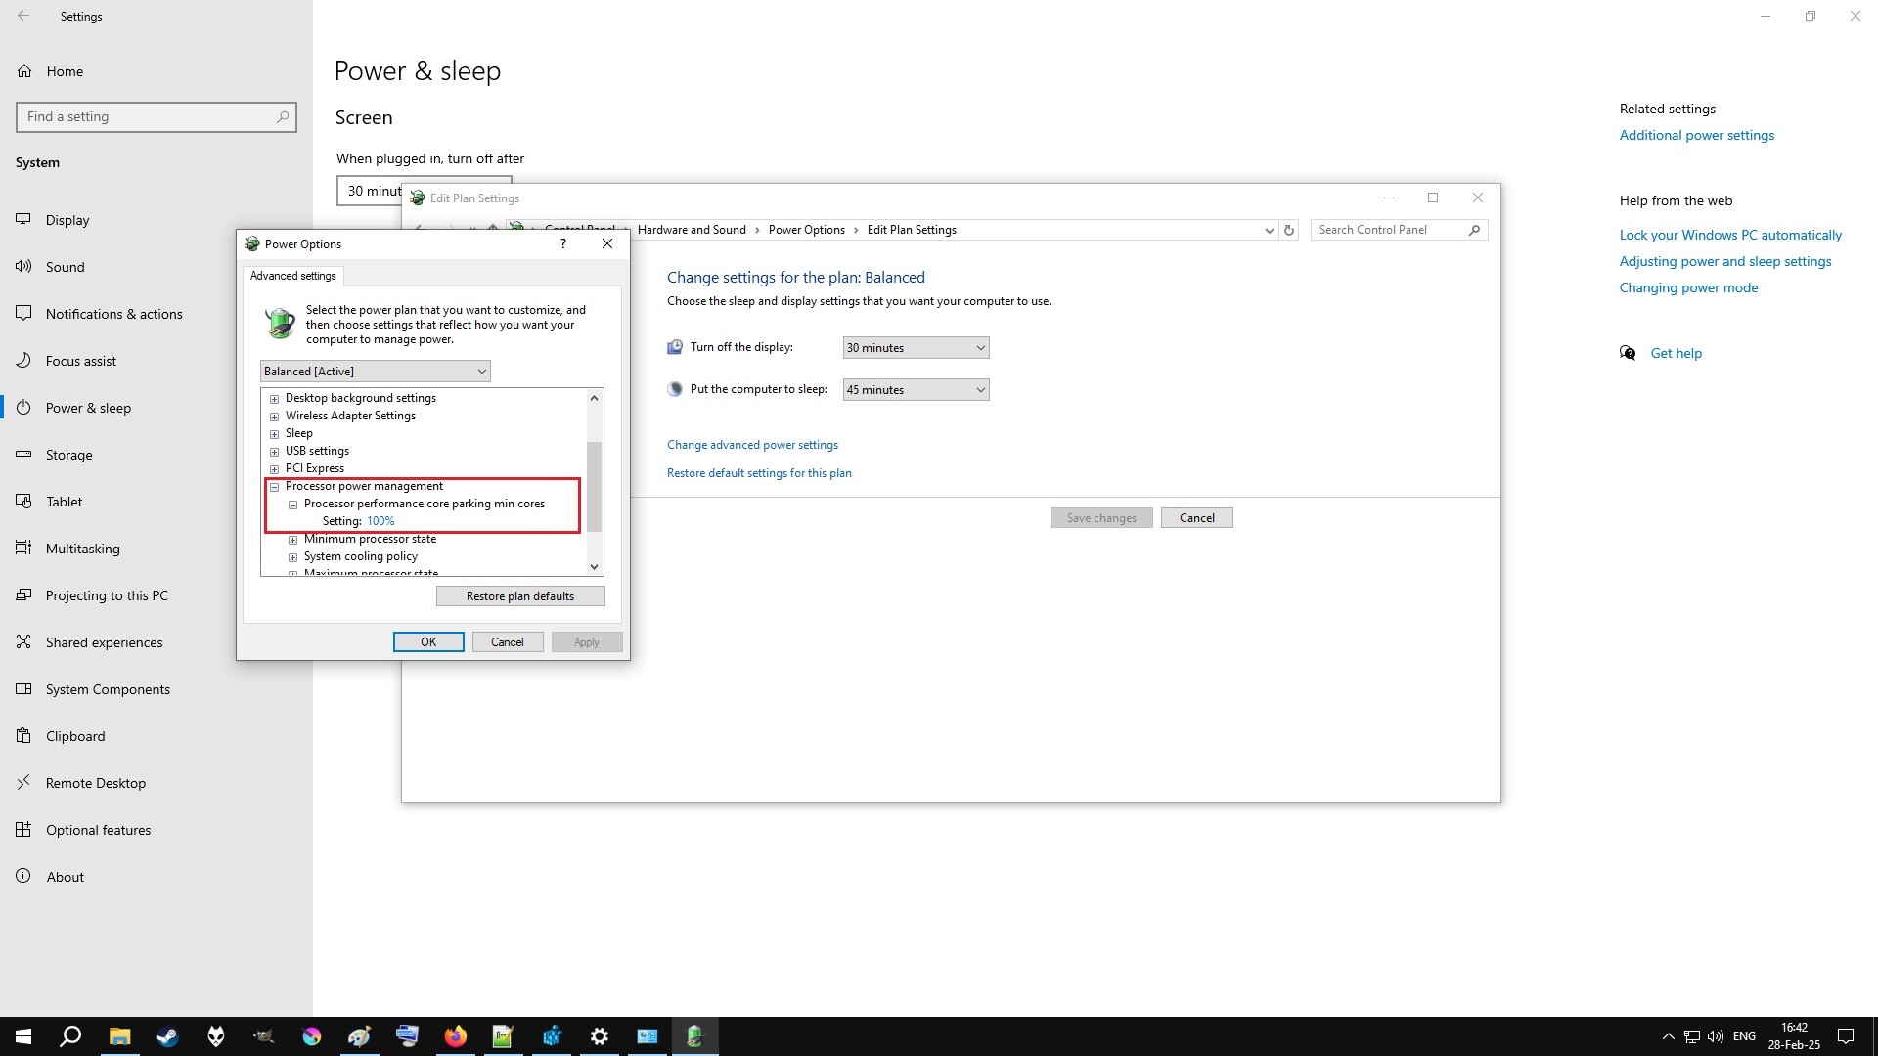The image size is (1878, 1056).
Task: Select the Advanced settings tab
Action: point(292,276)
